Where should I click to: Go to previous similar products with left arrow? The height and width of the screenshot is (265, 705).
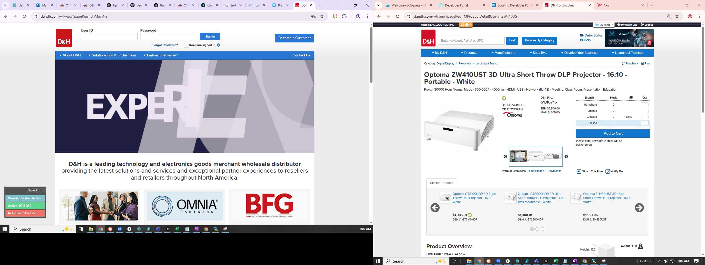point(435,208)
